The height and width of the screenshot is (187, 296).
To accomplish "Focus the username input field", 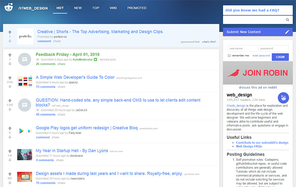I will (243, 49).
